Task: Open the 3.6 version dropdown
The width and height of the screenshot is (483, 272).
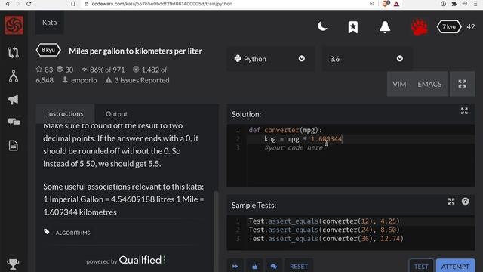Action: (x=367, y=59)
